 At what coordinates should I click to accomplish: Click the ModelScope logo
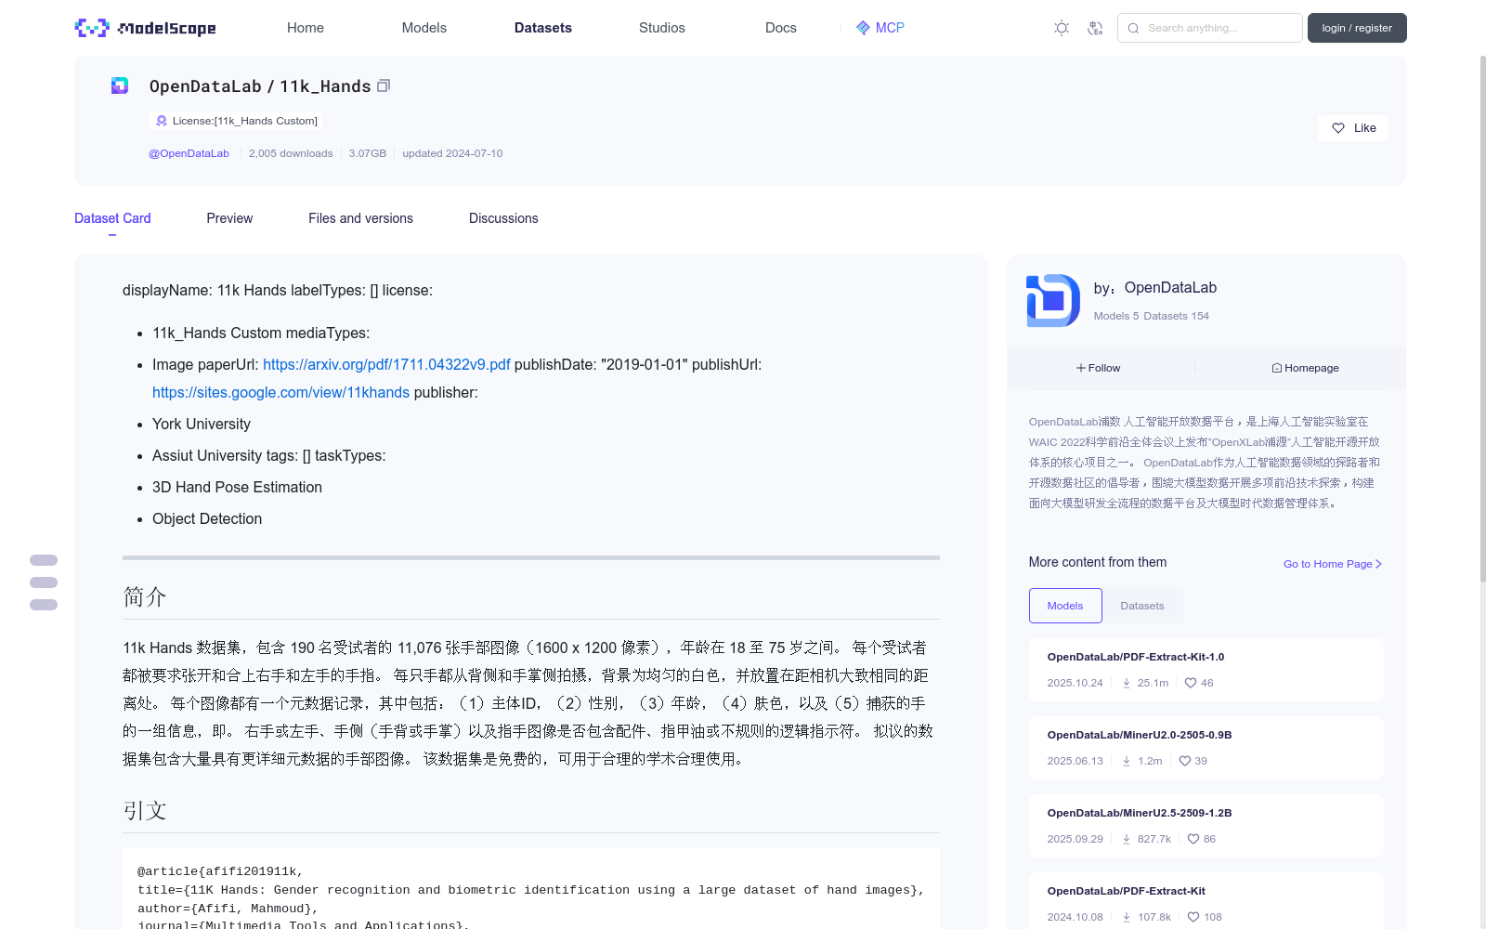(x=146, y=28)
